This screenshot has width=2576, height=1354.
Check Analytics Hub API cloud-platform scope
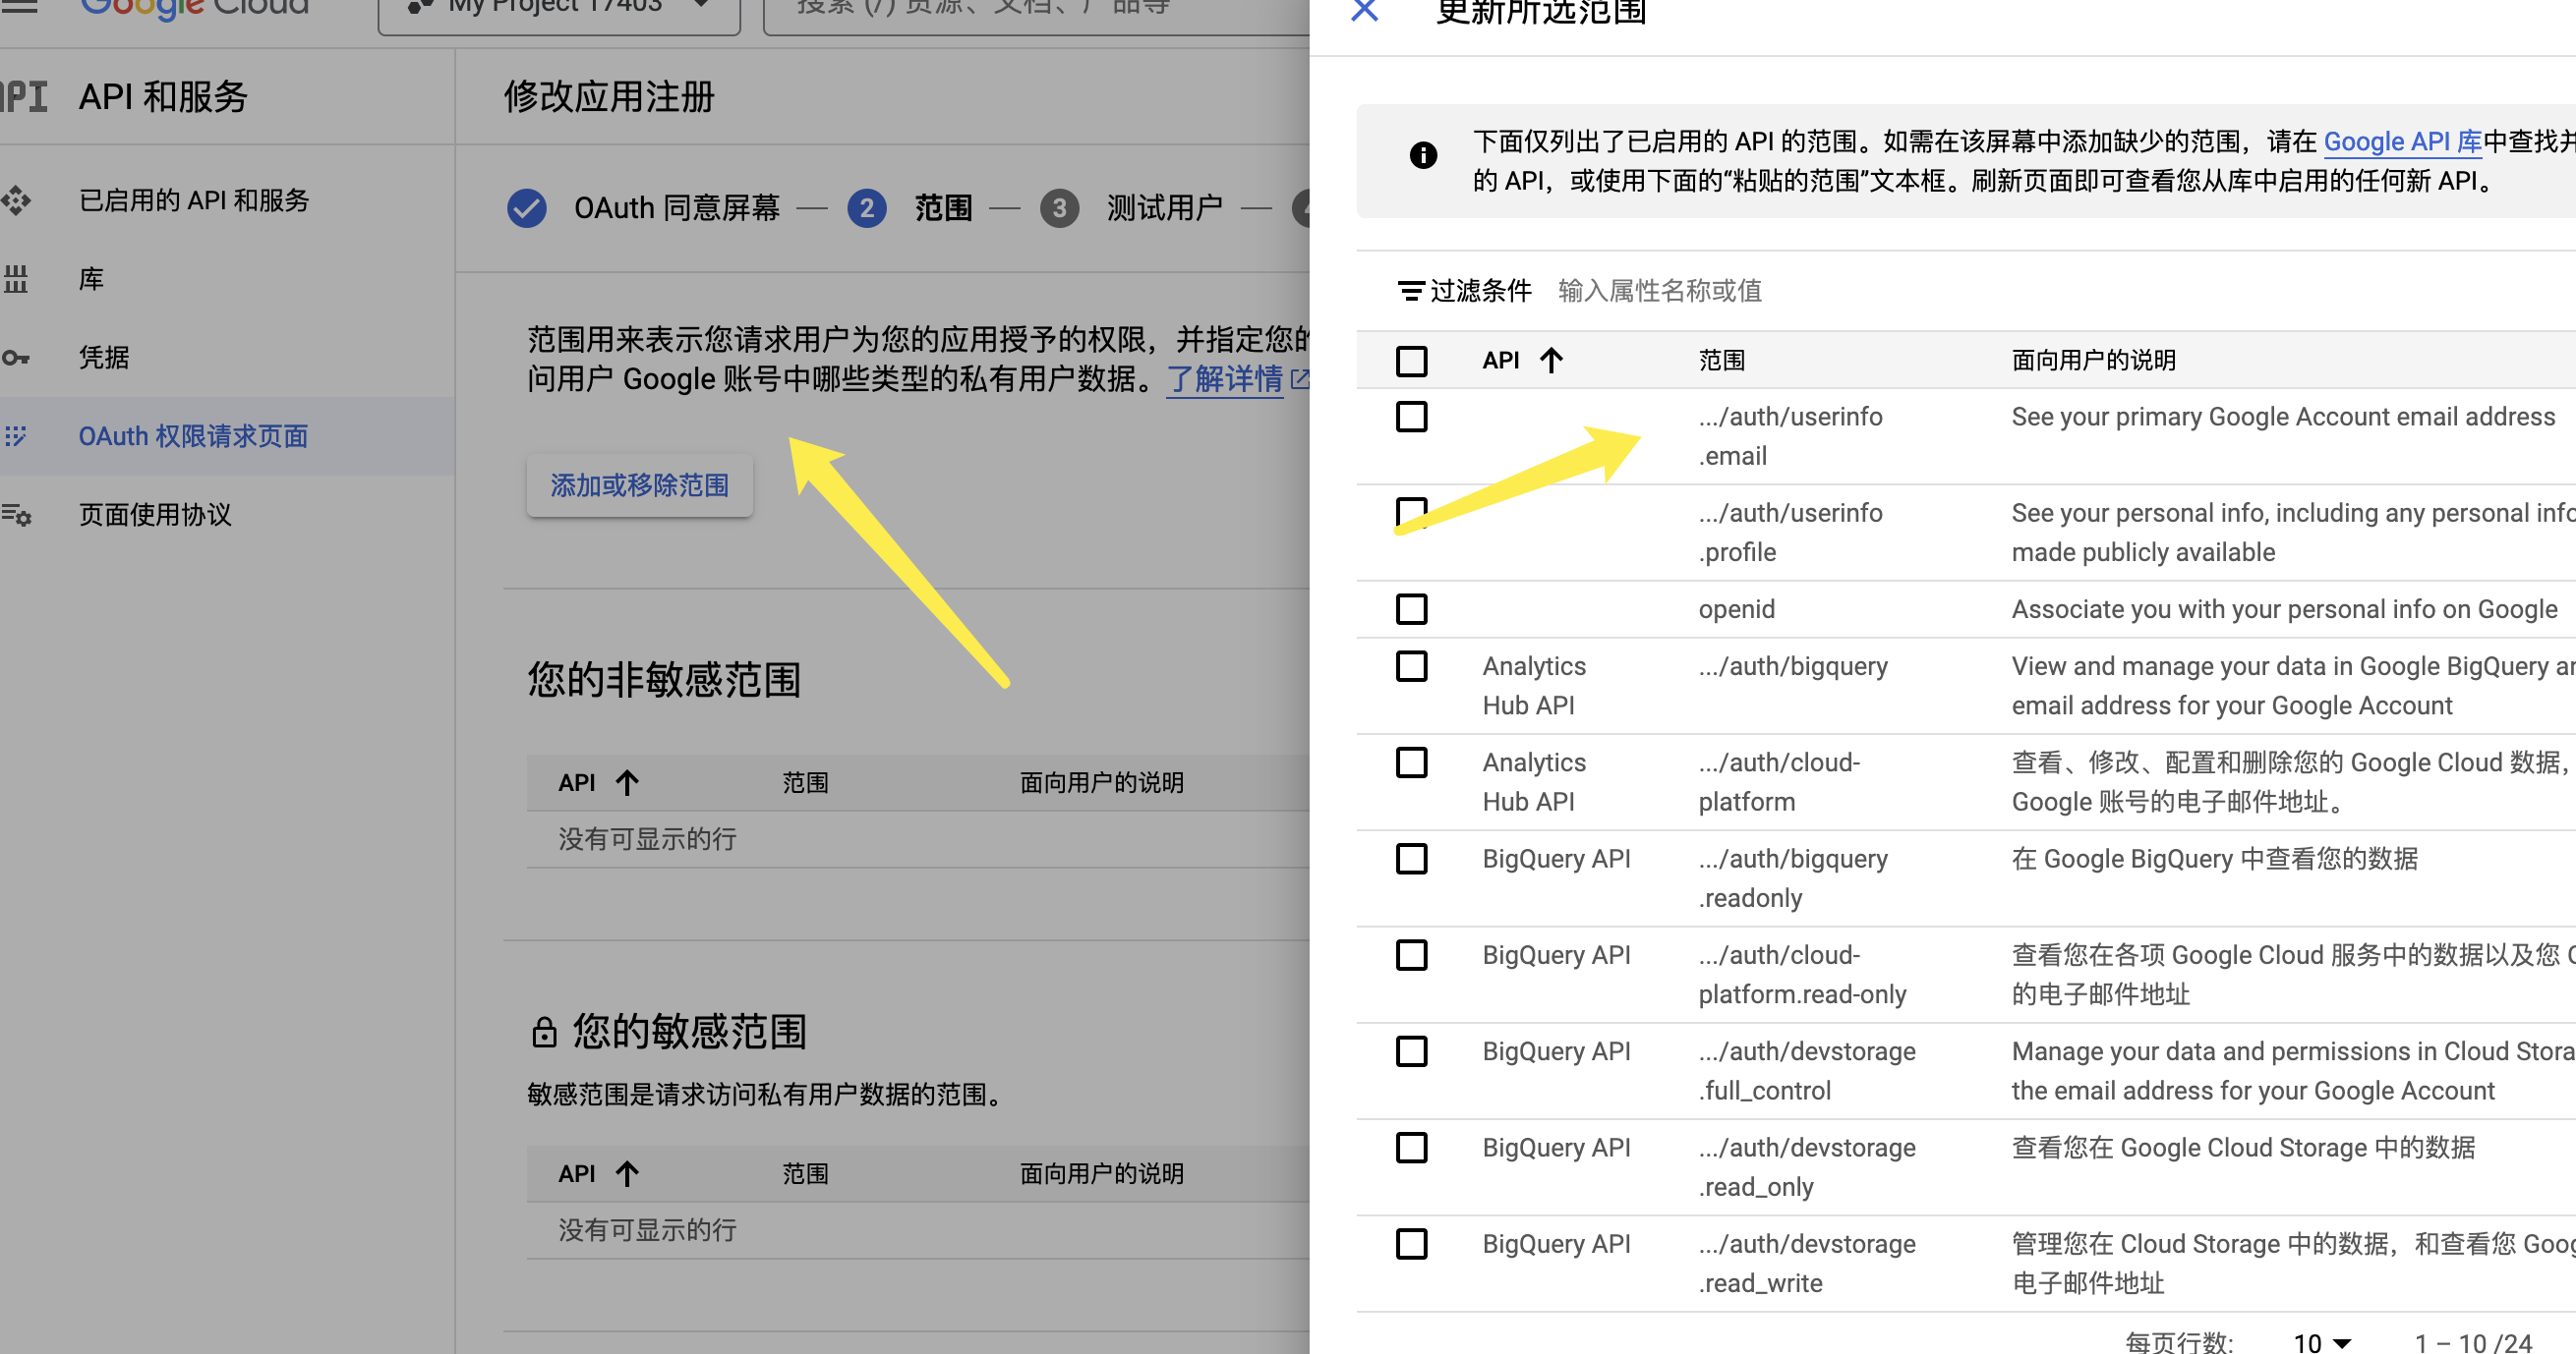(1411, 762)
